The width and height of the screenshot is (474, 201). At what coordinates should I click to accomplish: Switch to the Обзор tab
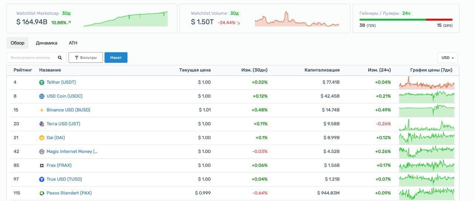[x=17, y=43]
